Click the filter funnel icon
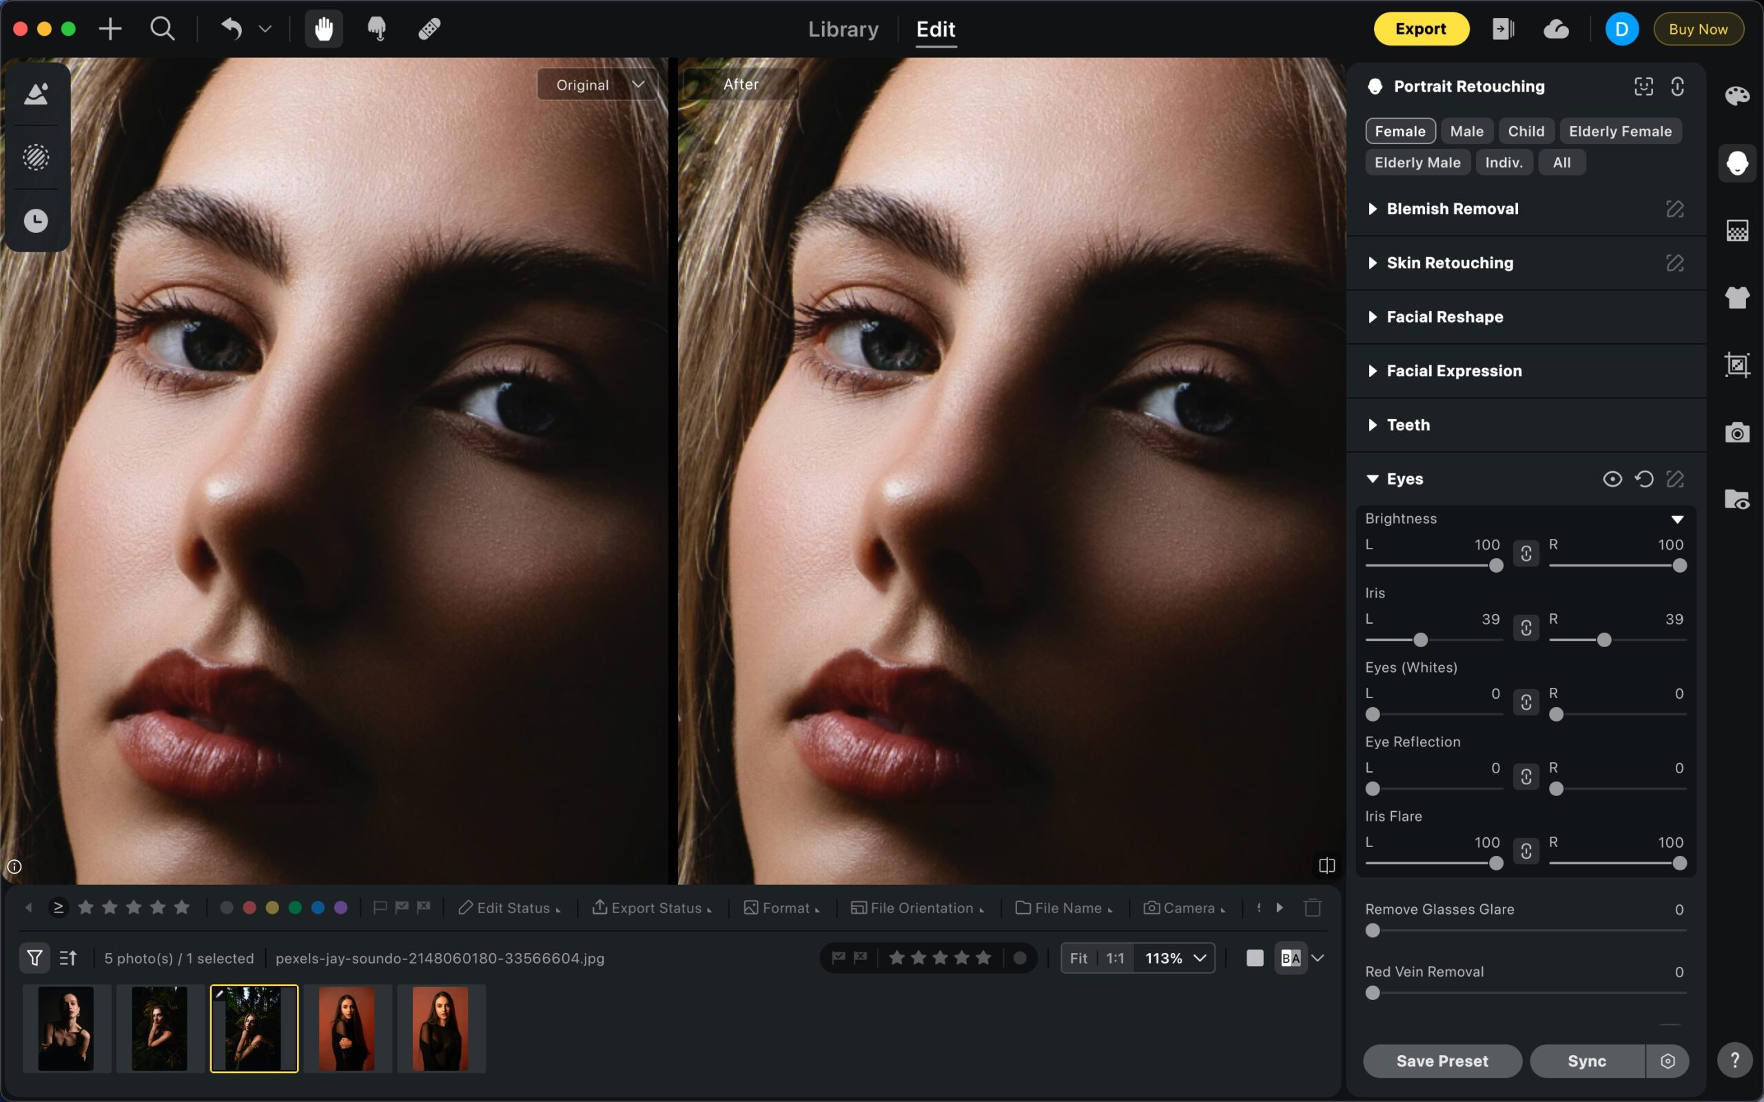 click(34, 958)
